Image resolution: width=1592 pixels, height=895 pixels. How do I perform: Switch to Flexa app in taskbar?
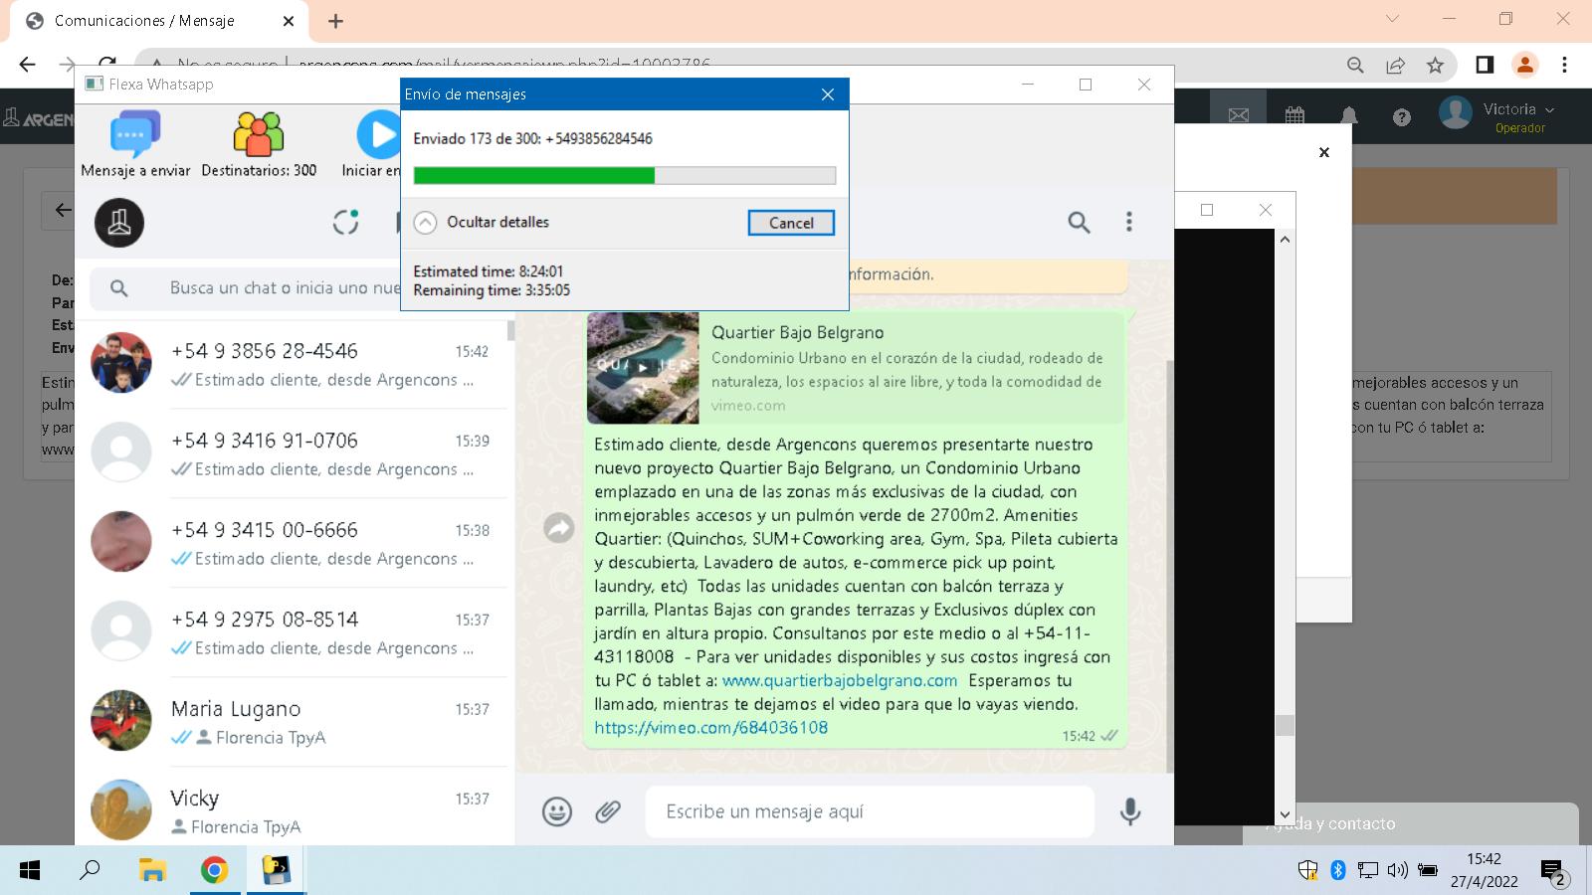pos(276,871)
